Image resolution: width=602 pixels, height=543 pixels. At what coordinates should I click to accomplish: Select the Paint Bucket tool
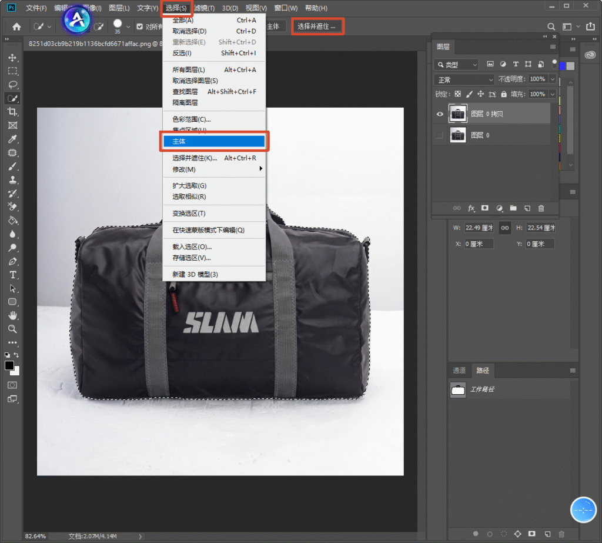tap(12, 221)
